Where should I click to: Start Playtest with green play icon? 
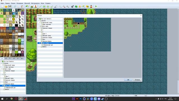[96, 6]
